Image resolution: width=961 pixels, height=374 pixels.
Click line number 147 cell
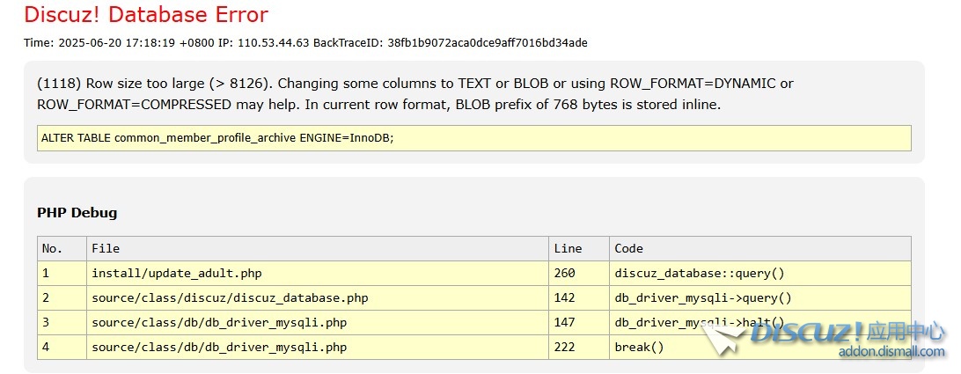[x=579, y=322]
